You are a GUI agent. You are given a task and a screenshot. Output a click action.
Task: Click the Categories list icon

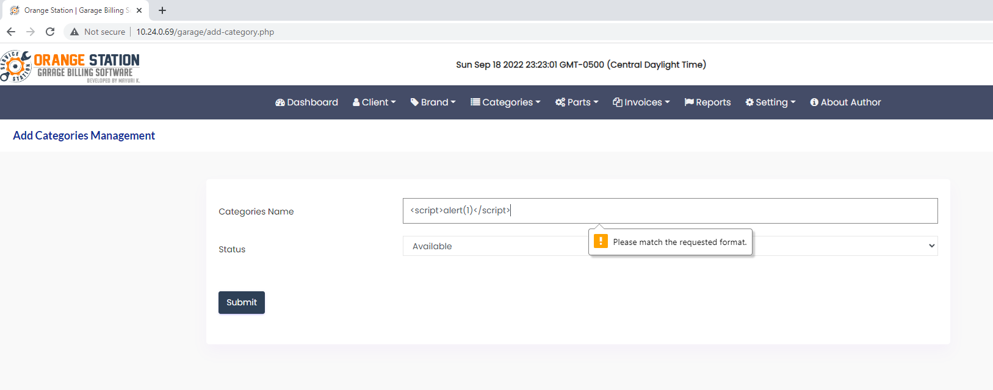pyautogui.click(x=475, y=102)
